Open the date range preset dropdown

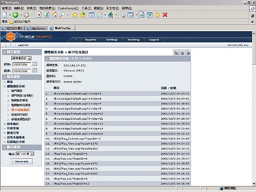[21, 58]
